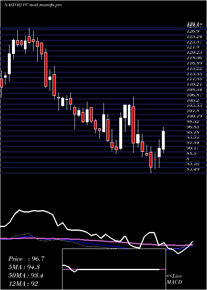Click the 50MA : 93.4 readout
The image size is (207, 290).
tap(26, 275)
